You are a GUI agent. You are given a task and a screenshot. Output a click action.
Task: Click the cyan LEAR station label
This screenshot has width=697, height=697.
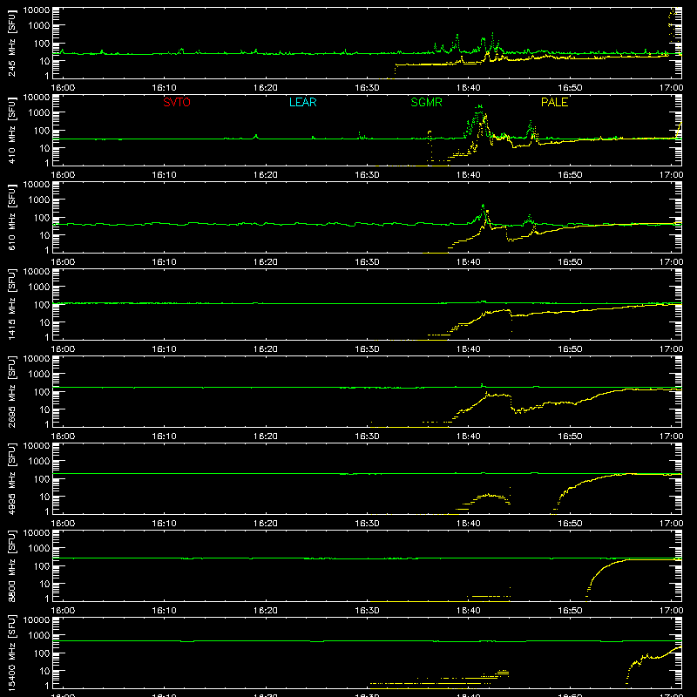[302, 102]
